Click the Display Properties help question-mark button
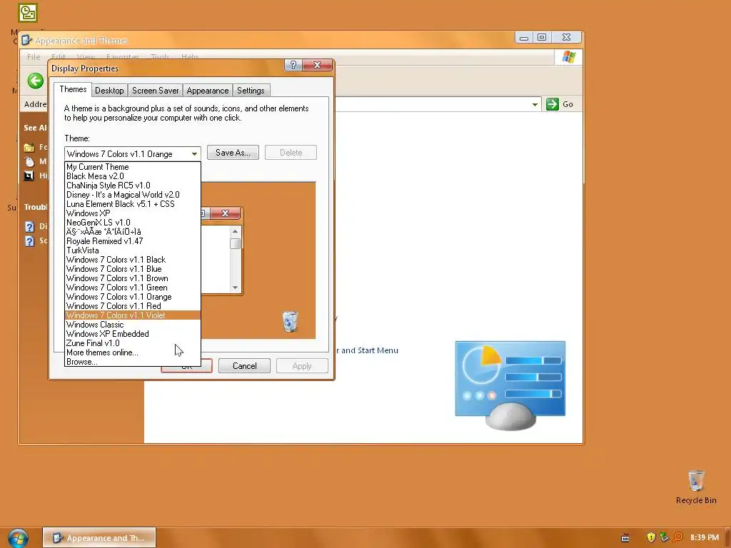 tap(293, 65)
